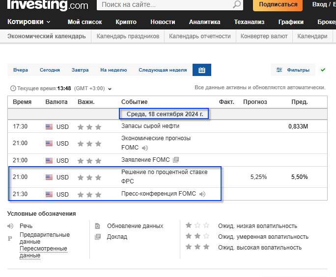
Task: Click the Валюта column header
Action: 56,102
